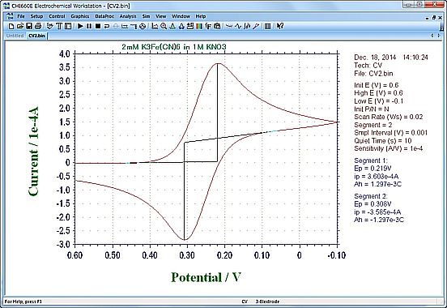The height and width of the screenshot is (308, 447).
Task: Click the Peak Definition icon
Action: (181, 26)
